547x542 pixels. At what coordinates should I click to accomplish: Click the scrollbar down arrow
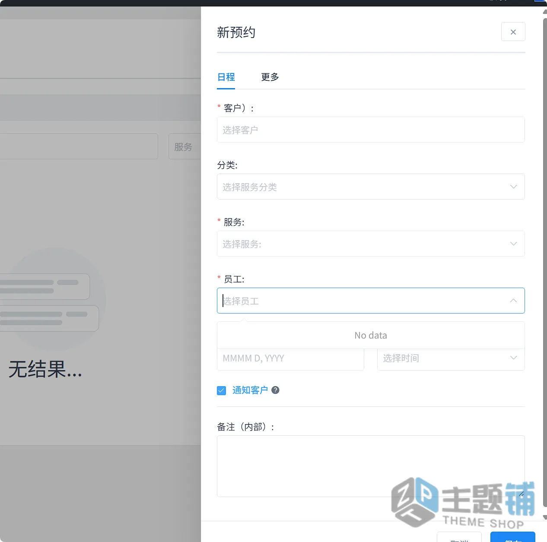pyautogui.click(x=545, y=517)
